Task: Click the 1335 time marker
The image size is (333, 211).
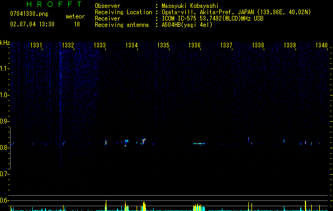Action: (x=163, y=45)
